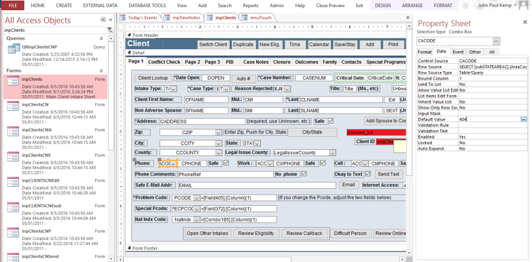Click the inpCLIENTSCNEdit form icon
Screen dimensions: 532x262
pyautogui.click(x=13, y=182)
